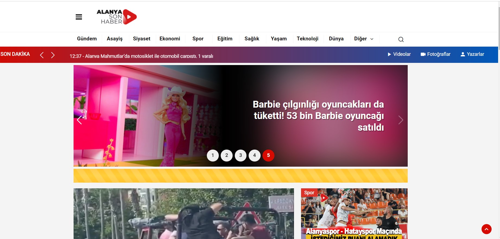Select slide 3 in the slider
500x239 pixels.
pyautogui.click(x=240, y=156)
